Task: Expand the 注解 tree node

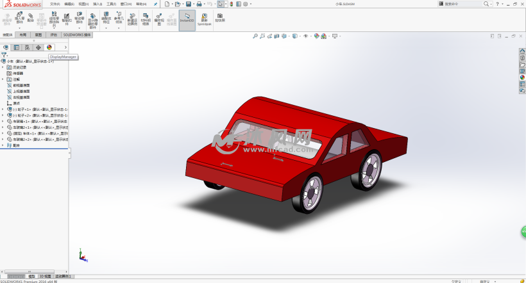Action: [x=3, y=79]
